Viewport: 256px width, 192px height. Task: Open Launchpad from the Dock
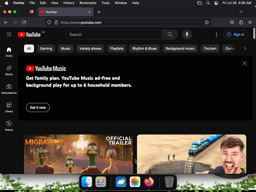(100, 182)
